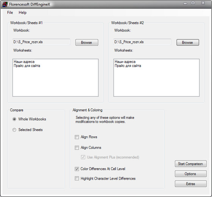Browse for Workbook #2 file
Image resolution: width=212 pixels, height=197 pixels.
188,43
